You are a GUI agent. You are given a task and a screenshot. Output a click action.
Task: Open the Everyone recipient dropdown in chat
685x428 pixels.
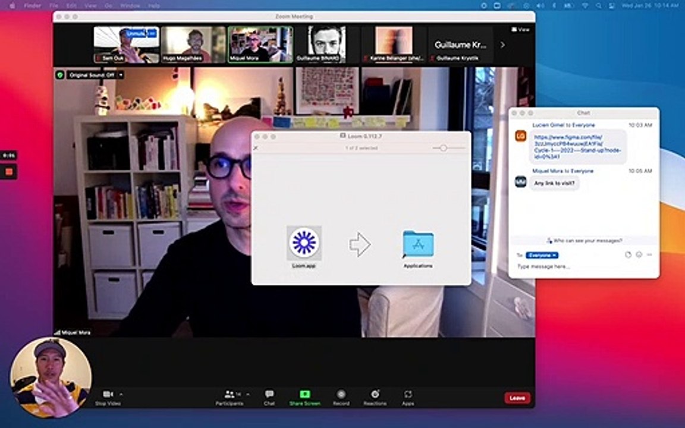pos(542,255)
